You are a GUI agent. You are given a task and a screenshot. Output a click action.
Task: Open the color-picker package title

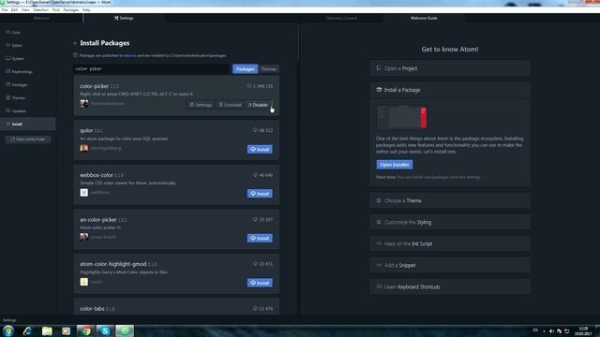[94, 86]
